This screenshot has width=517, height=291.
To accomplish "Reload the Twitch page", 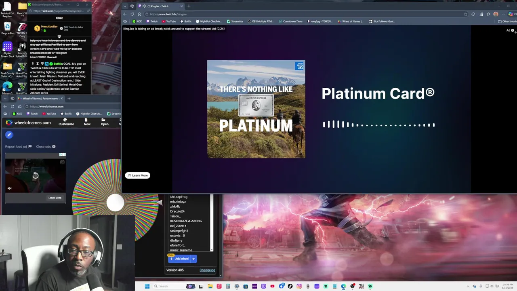I will pos(132,14).
